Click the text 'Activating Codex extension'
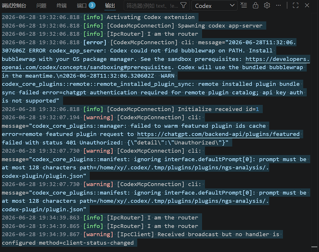Image resolution: width=319 pixels, height=252 pixels. [151, 17]
